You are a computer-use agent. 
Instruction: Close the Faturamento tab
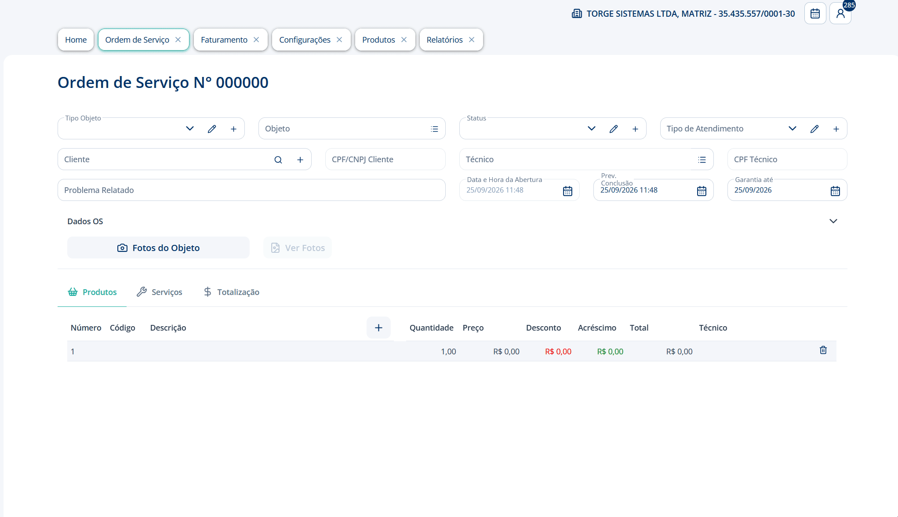click(x=256, y=40)
